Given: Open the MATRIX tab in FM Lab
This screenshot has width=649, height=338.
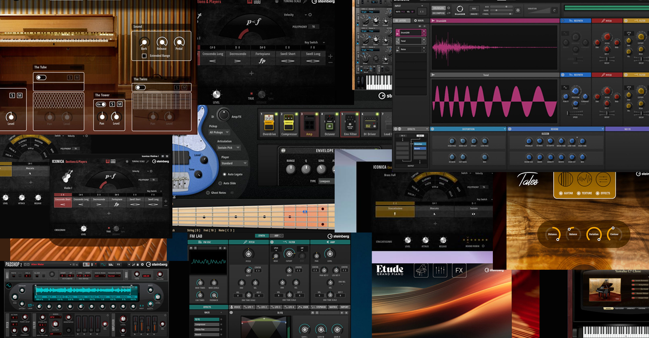Looking at the screenshot, I should pyautogui.click(x=333, y=307).
